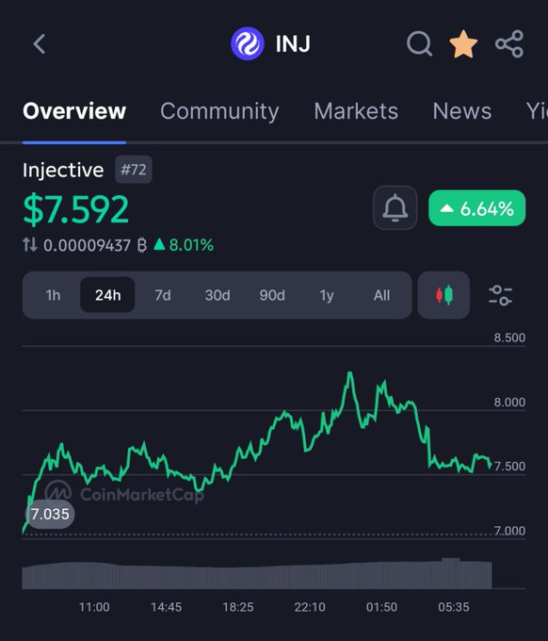Open search with the magnifier icon
548x641 pixels.
pos(419,43)
